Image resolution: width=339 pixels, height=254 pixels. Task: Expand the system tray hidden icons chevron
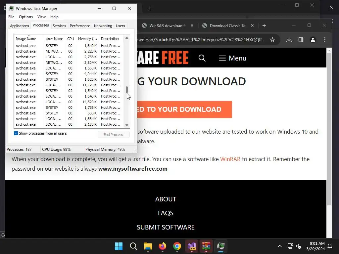pos(279,246)
